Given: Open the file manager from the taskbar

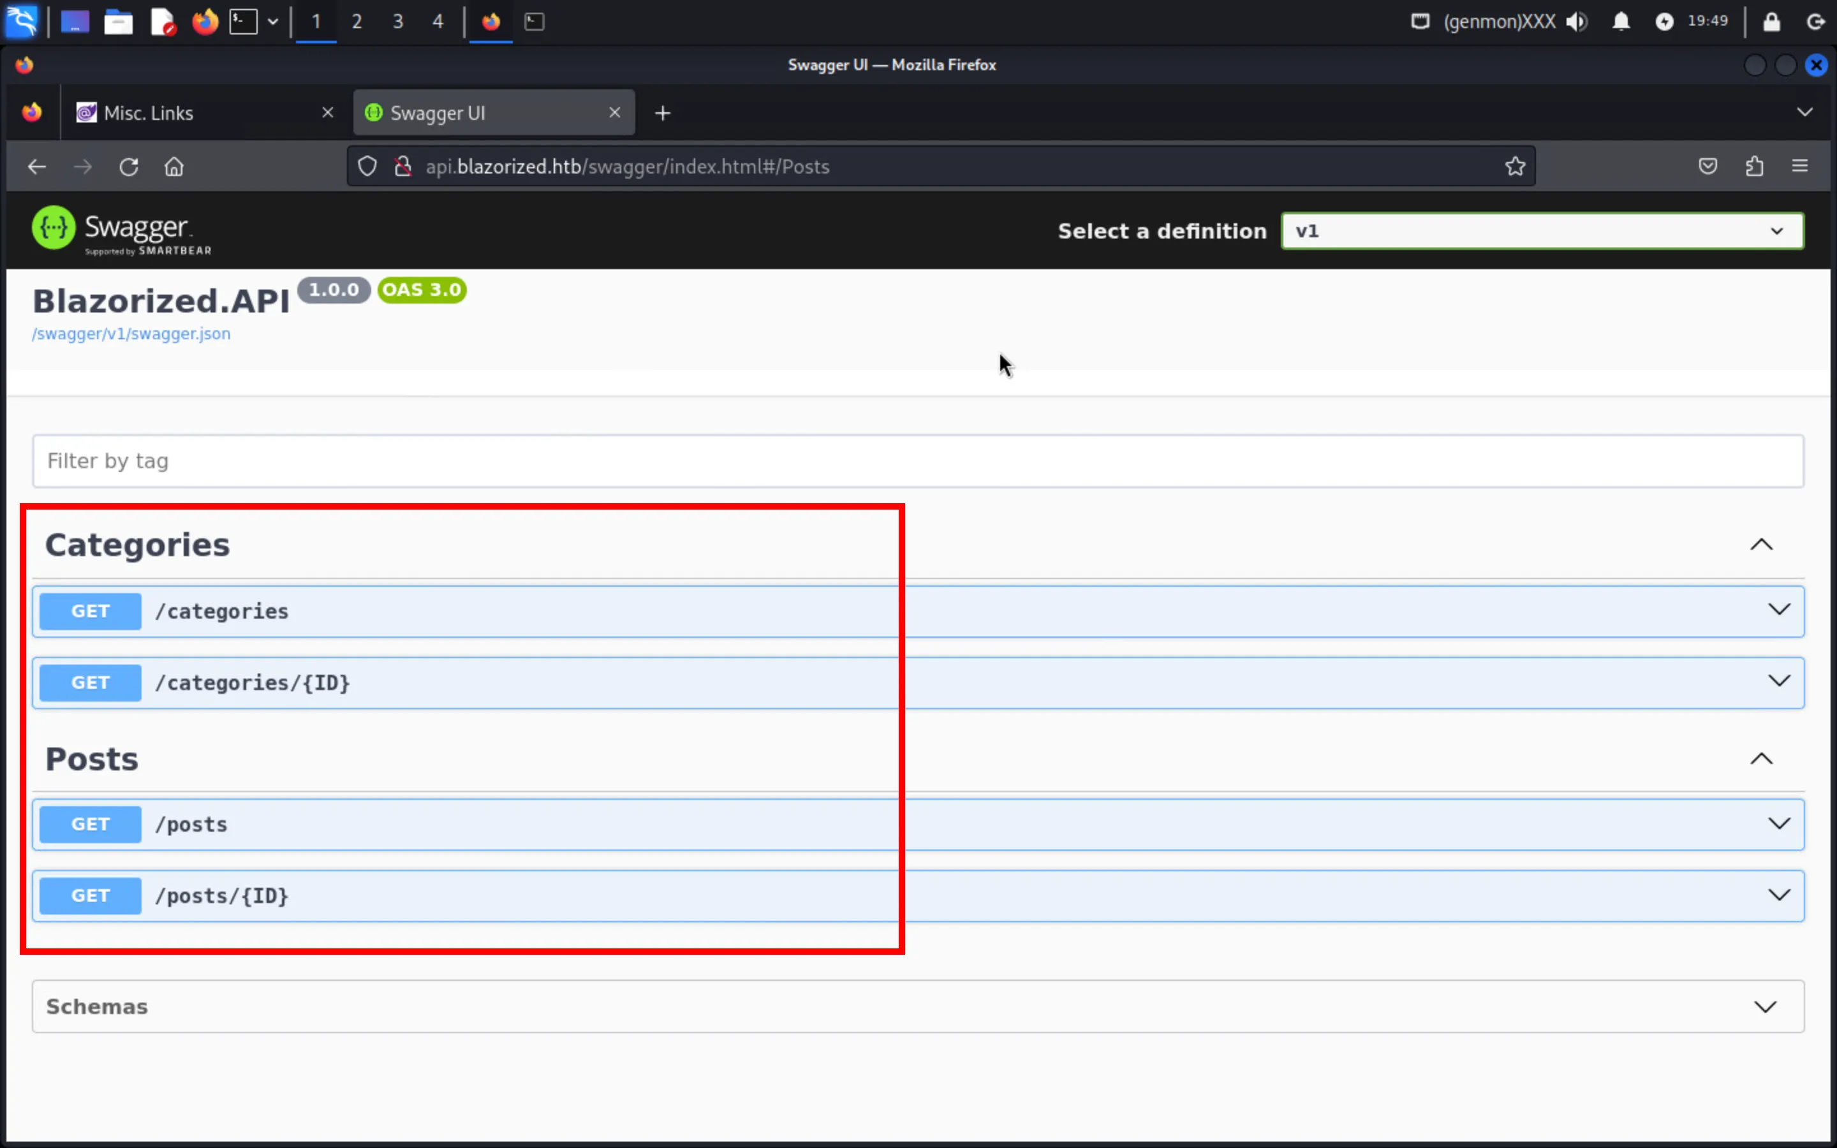Looking at the screenshot, I should [x=119, y=22].
